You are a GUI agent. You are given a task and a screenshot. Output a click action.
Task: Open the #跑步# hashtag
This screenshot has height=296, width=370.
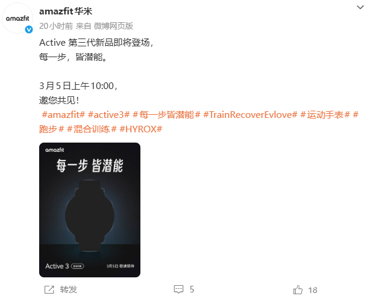pos(51,129)
